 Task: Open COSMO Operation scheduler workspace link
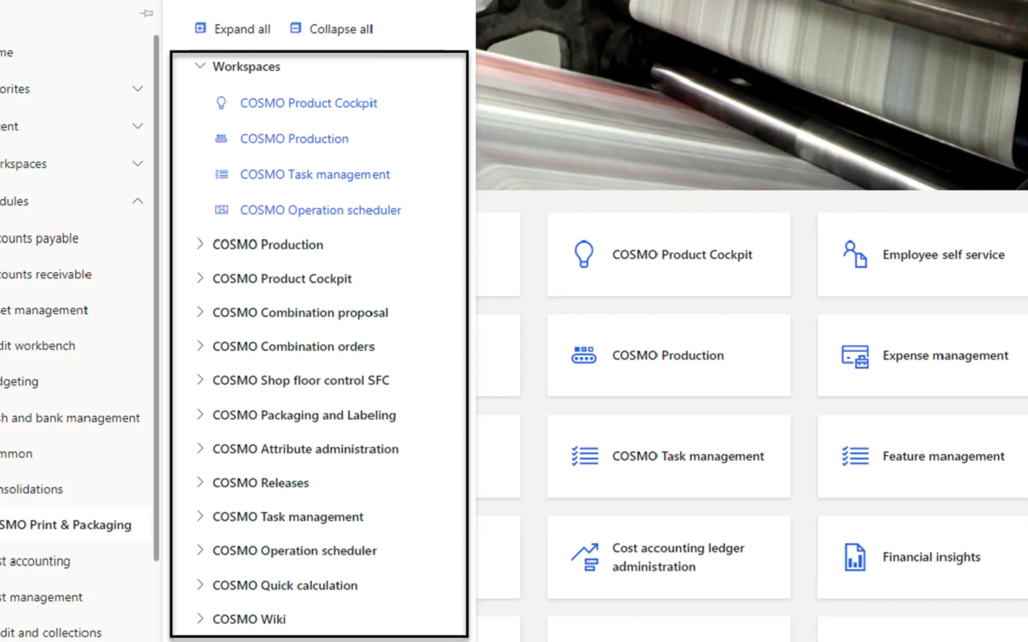[x=321, y=210]
